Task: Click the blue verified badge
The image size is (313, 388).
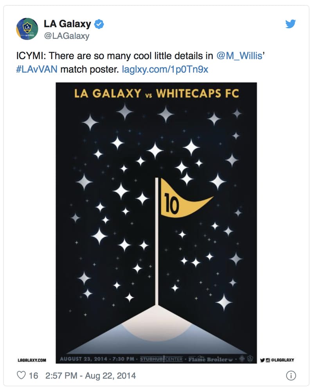Action: [x=99, y=24]
